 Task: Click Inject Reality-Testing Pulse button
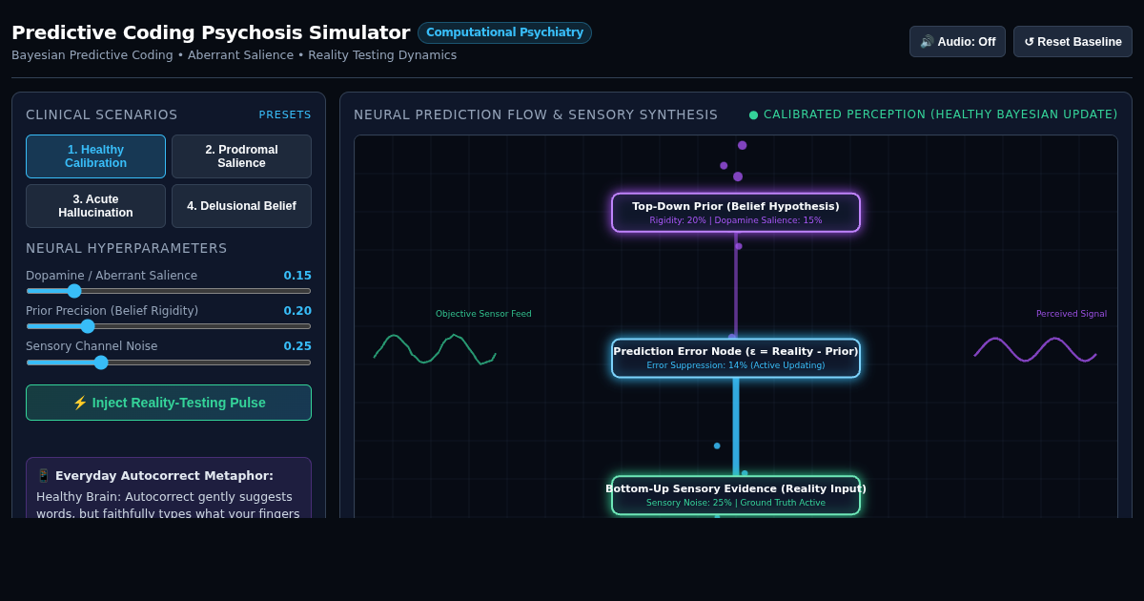(169, 403)
